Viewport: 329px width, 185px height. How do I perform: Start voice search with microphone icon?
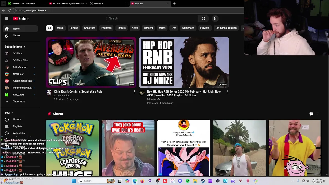(215, 18)
